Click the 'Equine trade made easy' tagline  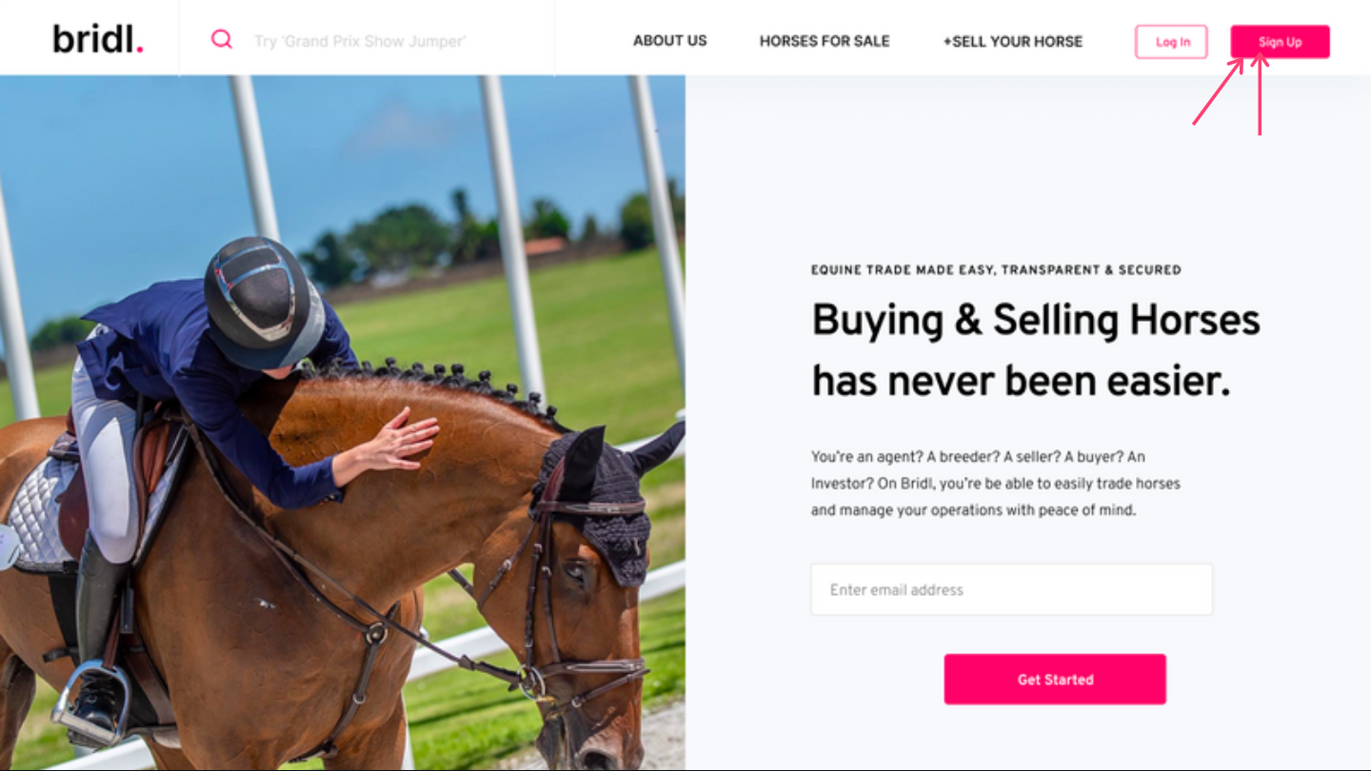(996, 270)
